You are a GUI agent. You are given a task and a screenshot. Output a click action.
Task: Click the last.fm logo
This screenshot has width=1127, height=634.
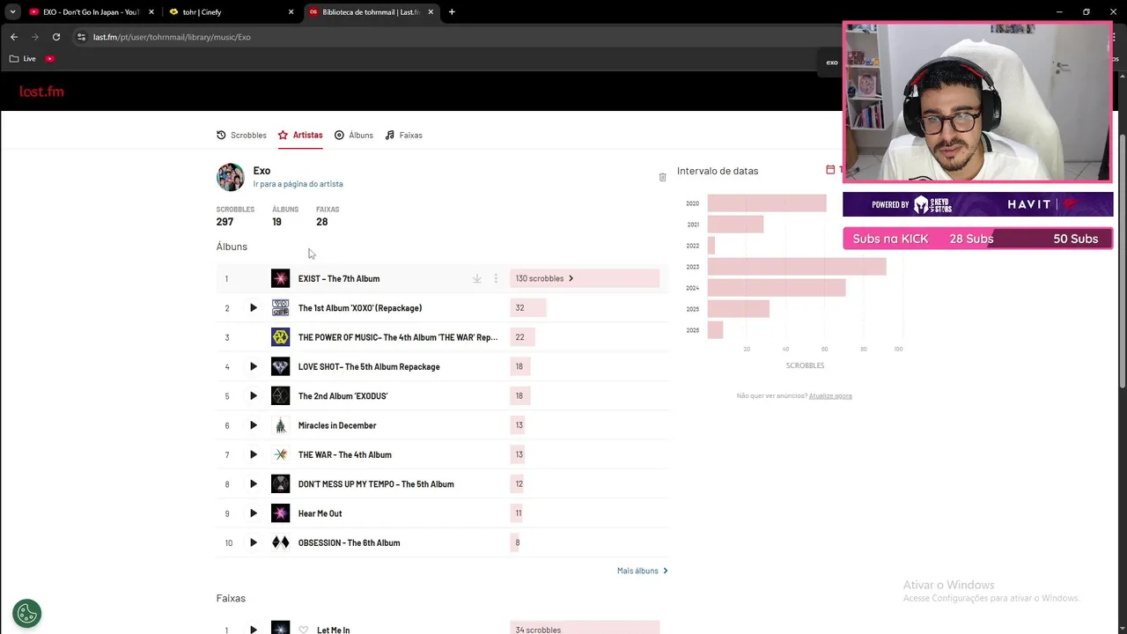(41, 92)
